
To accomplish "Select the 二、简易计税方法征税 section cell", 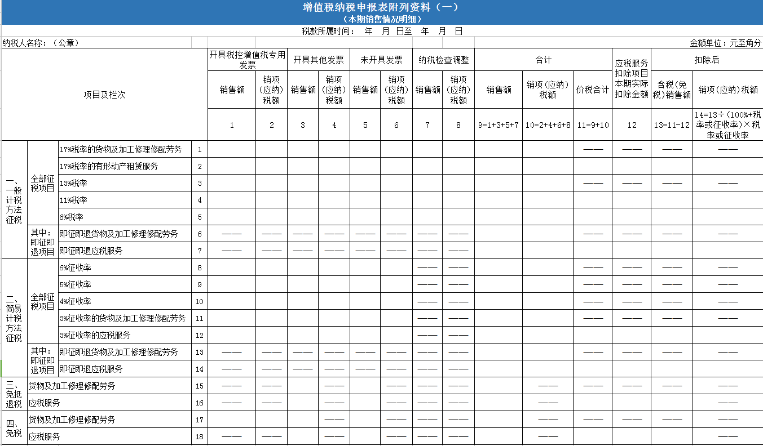I will click(x=14, y=318).
